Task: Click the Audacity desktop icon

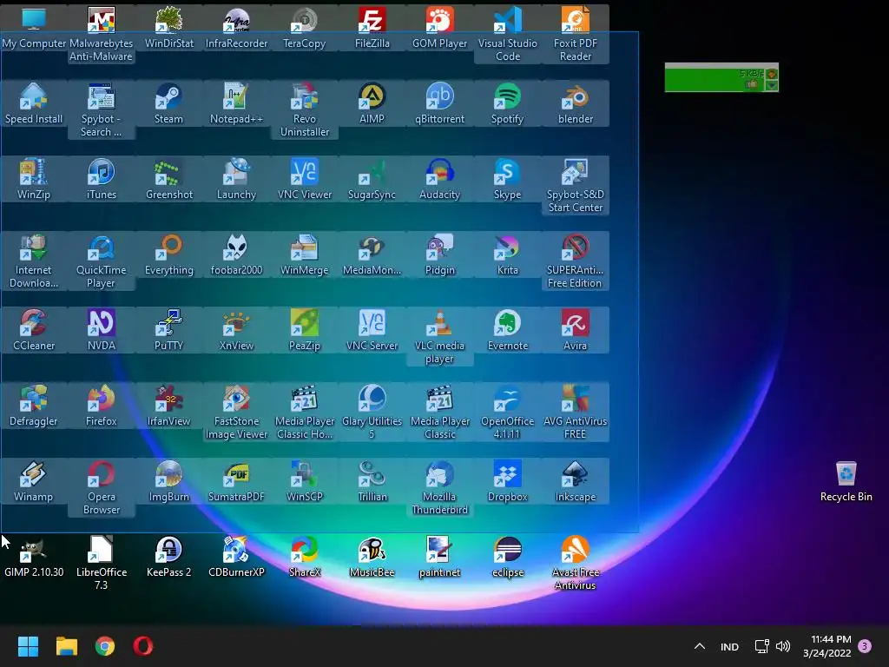Action: 439,179
